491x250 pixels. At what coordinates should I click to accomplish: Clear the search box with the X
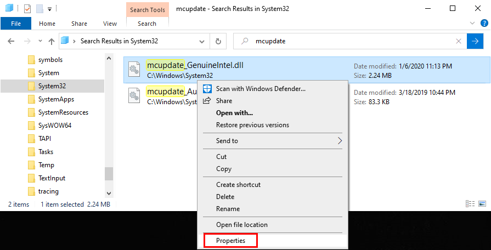[x=459, y=41]
